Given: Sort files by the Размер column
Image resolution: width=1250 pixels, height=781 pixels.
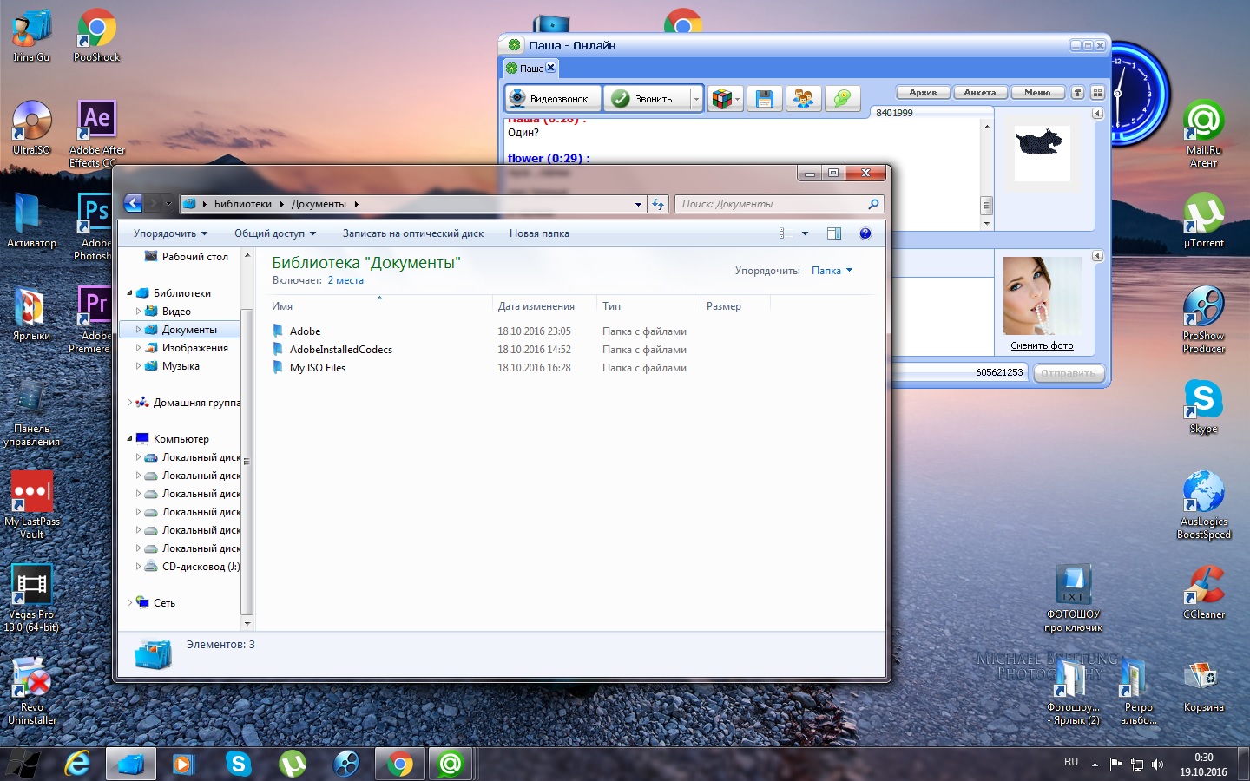Looking at the screenshot, I should pyautogui.click(x=735, y=305).
